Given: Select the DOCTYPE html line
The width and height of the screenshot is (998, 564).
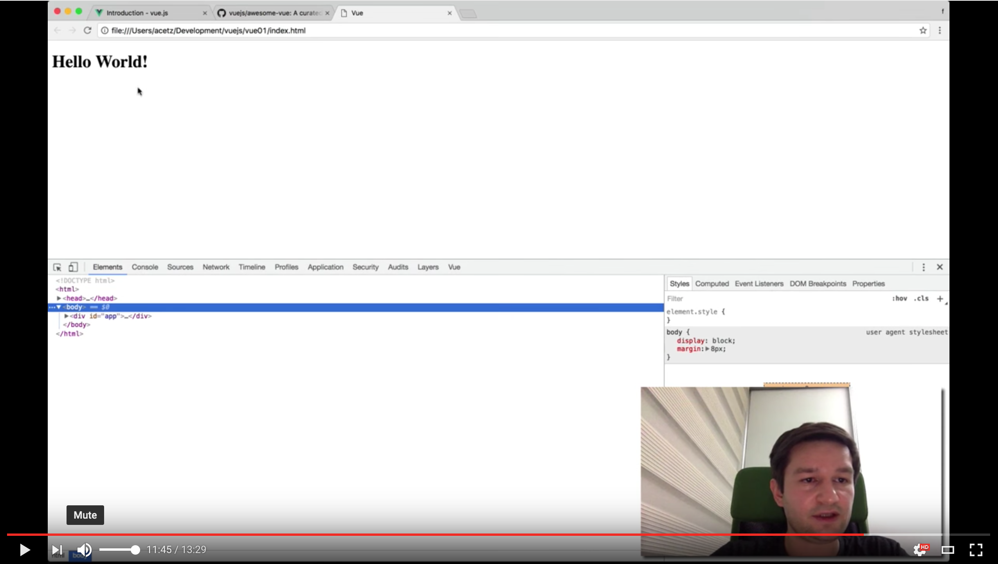Looking at the screenshot, I should pyautogui.click(x=85, y=281).
